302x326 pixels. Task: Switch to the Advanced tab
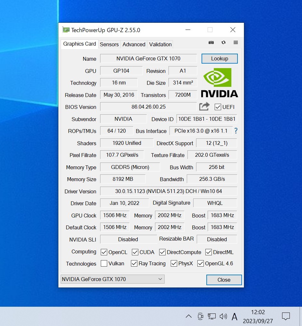134,44
